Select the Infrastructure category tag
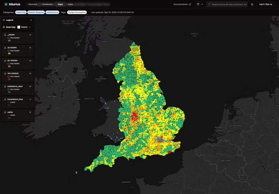Viewport: 279px width, 194px height. pyautogui.click(x=52, y=12)
